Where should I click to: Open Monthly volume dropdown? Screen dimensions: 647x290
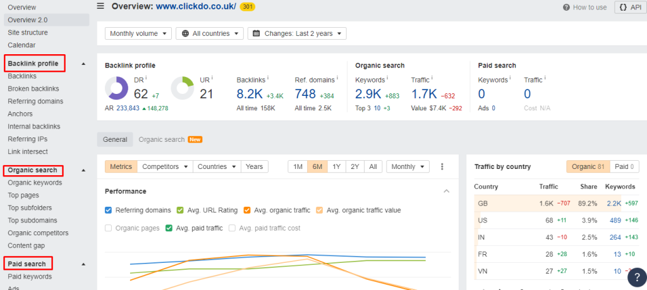(x=138, y=33)
